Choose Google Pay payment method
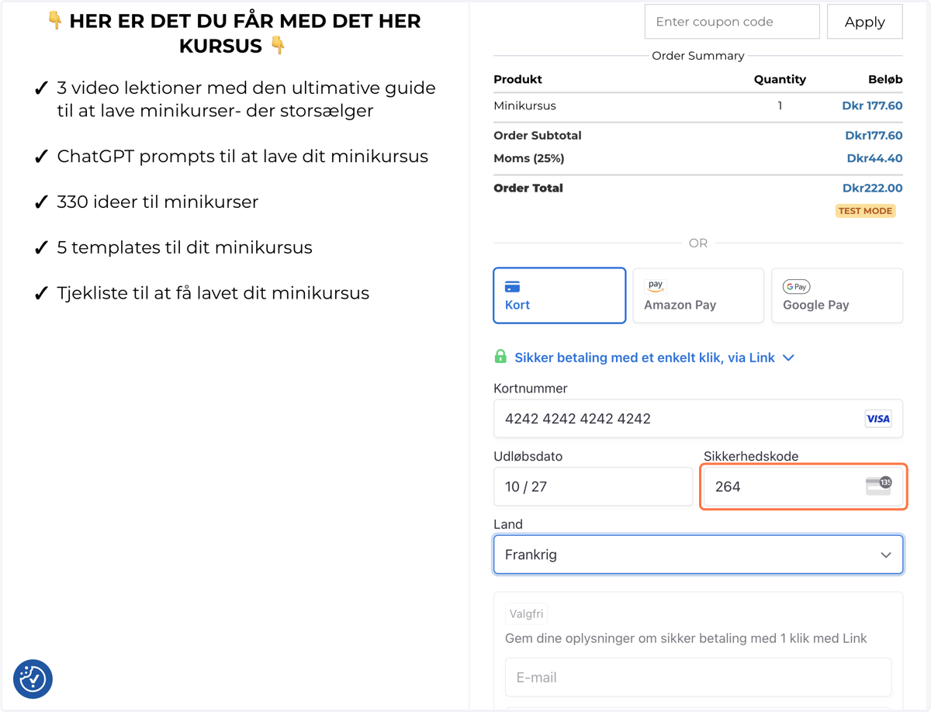Image resolution: width=931 pixels, height=712 pixels. click(837, 296)
